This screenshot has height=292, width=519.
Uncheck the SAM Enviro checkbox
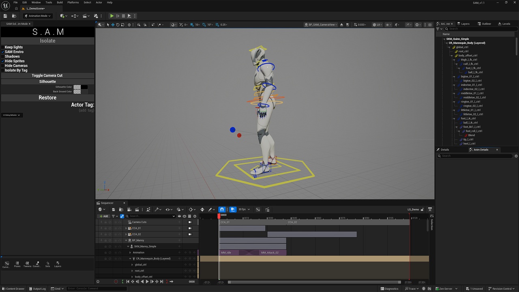3,52
